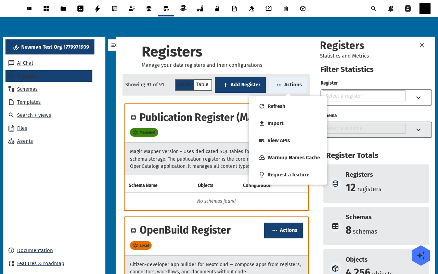
Task: Open the Dashboard app in top bar
Action: pos(46,9)
